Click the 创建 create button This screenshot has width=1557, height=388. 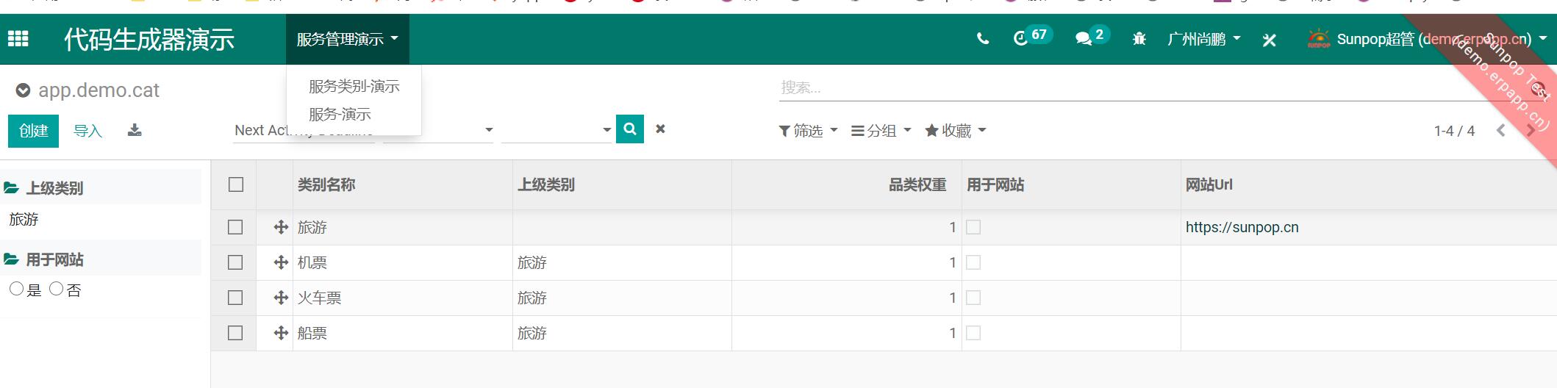pyautogui.click(x=34, y=131)
